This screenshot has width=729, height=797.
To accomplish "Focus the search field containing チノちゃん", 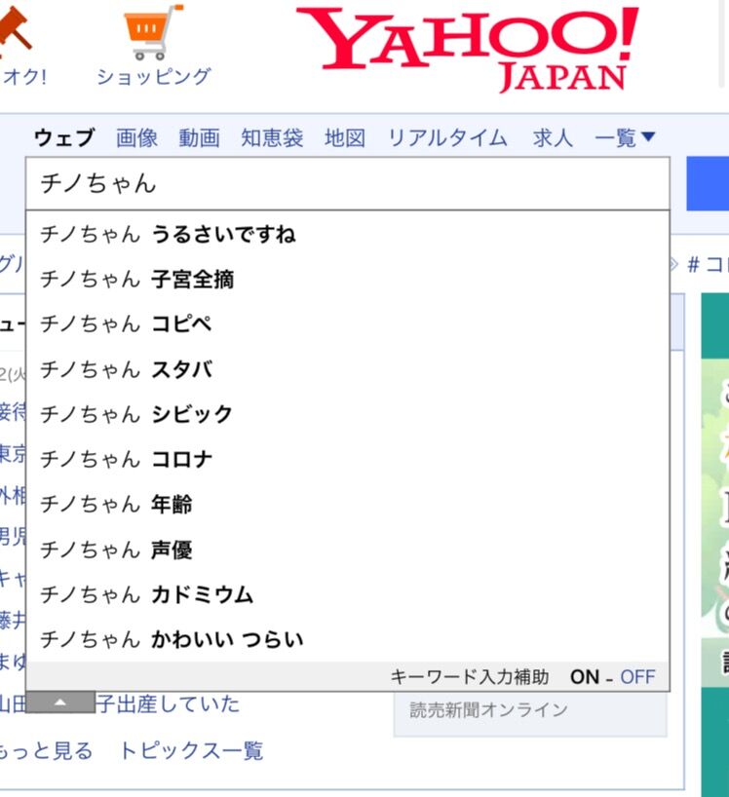I will (x=348, y=183).
